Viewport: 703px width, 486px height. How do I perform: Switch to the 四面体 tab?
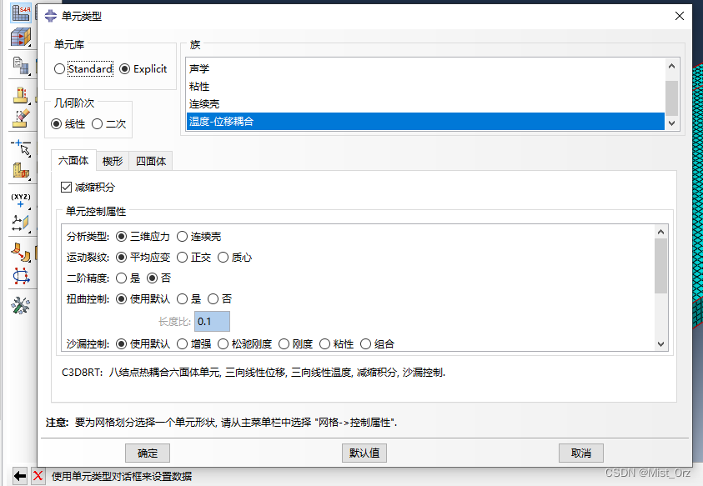point(151,161)
